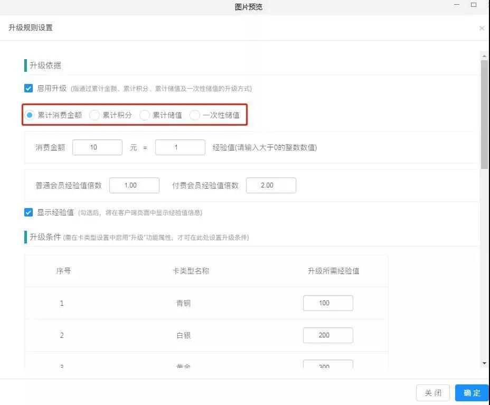
Task: Enable the 启用升级 checkbox
Action: [x=29, y=88]
